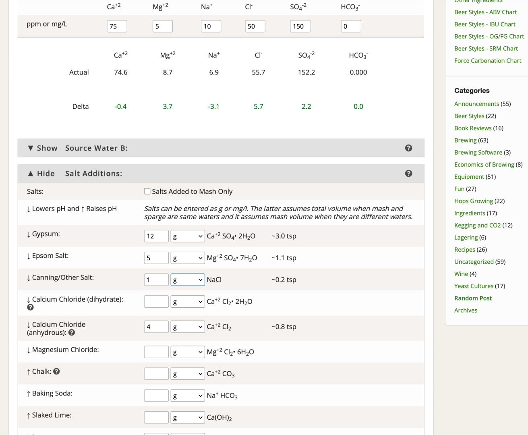The image size is (528, 435).
Task: Open help icon beside Calcium Chloride (anhydrous)
Action: click(72, 333)
